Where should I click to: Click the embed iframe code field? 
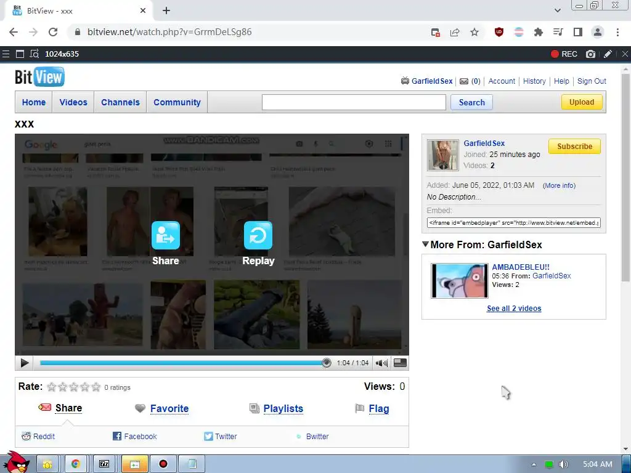point(513,222)
